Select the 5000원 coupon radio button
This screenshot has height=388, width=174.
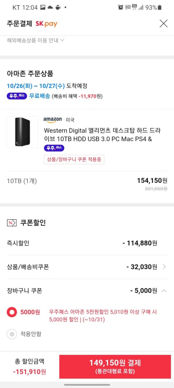[12, 312]
